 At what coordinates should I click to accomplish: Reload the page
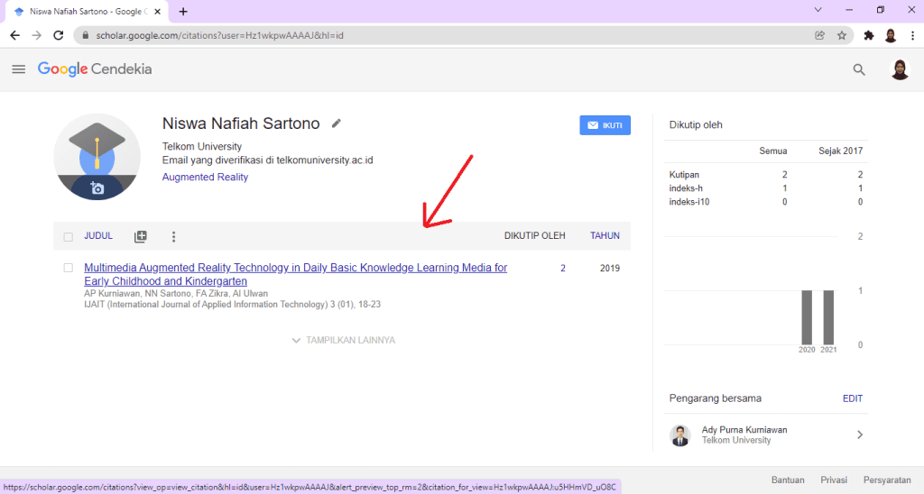(x=58, y=36)
